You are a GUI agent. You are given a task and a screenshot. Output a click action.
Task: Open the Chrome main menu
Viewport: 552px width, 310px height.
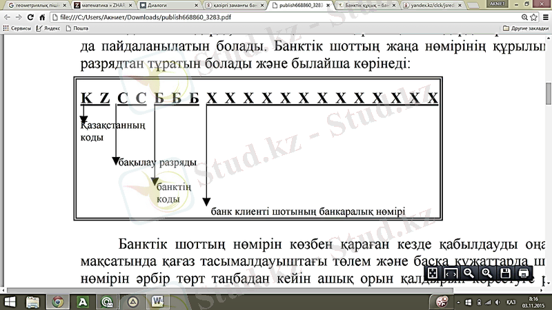coord(546,17)
